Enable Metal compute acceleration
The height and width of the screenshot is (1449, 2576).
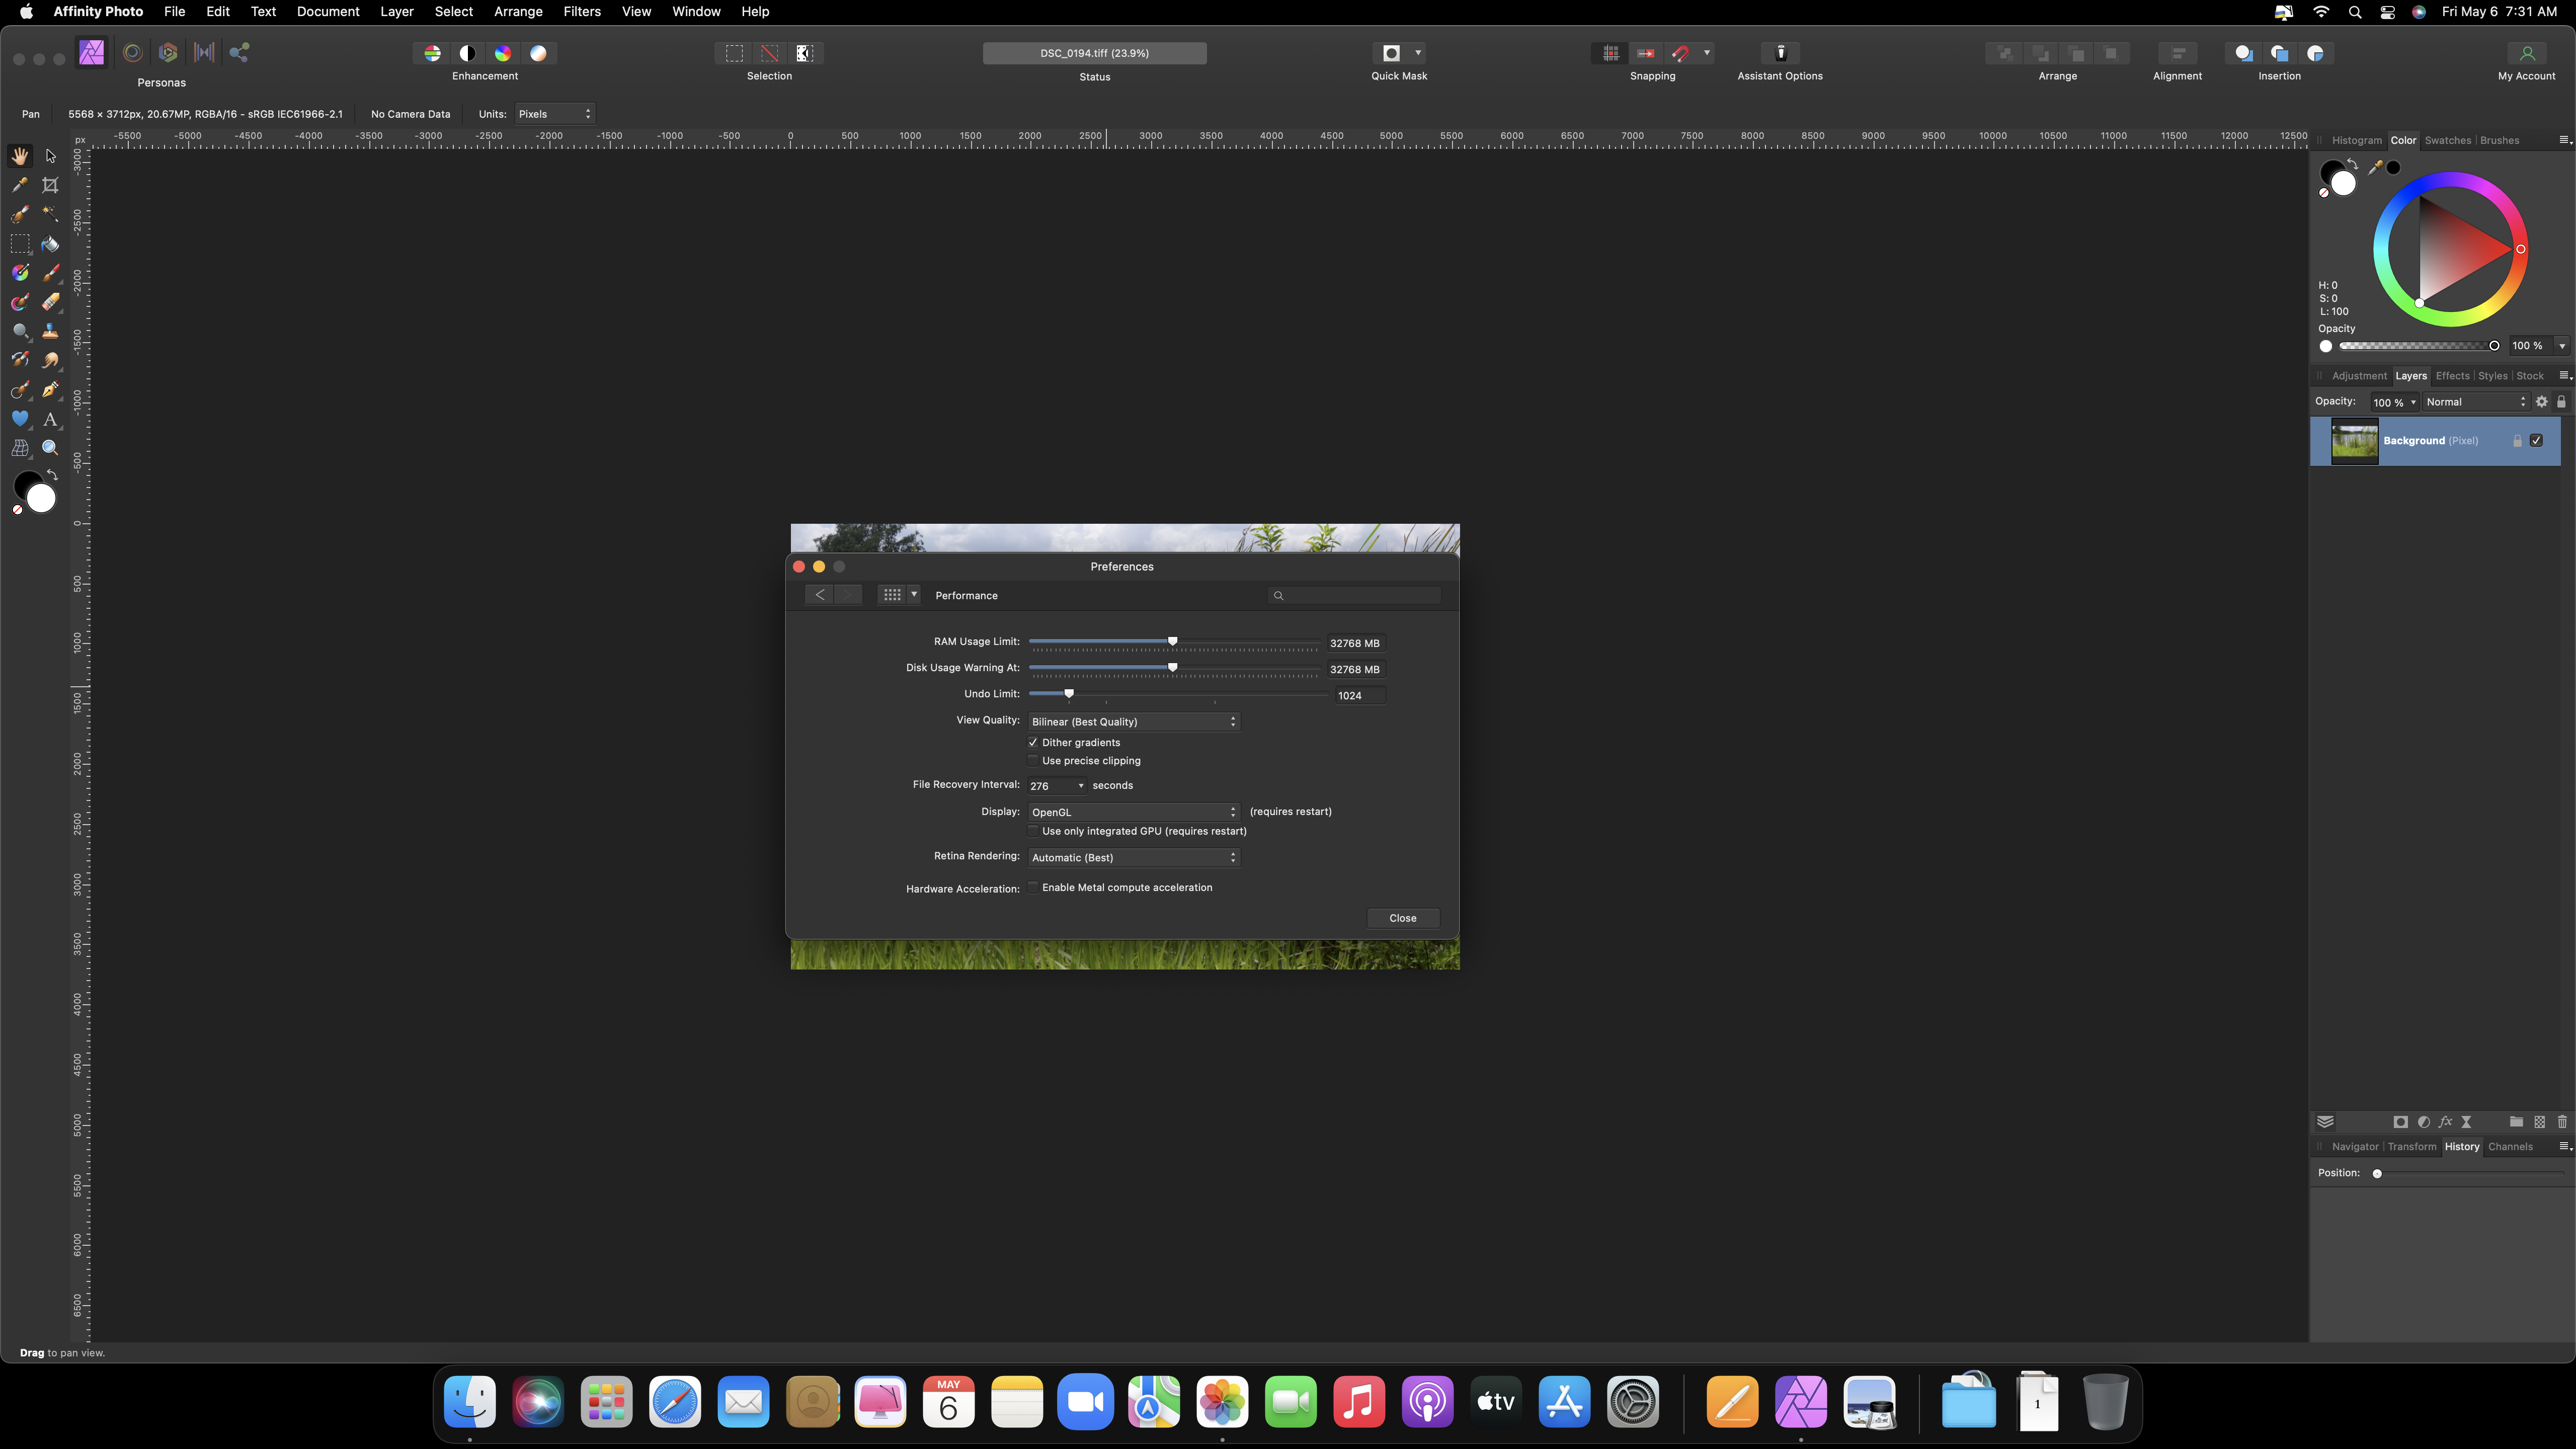point(1033,887)
